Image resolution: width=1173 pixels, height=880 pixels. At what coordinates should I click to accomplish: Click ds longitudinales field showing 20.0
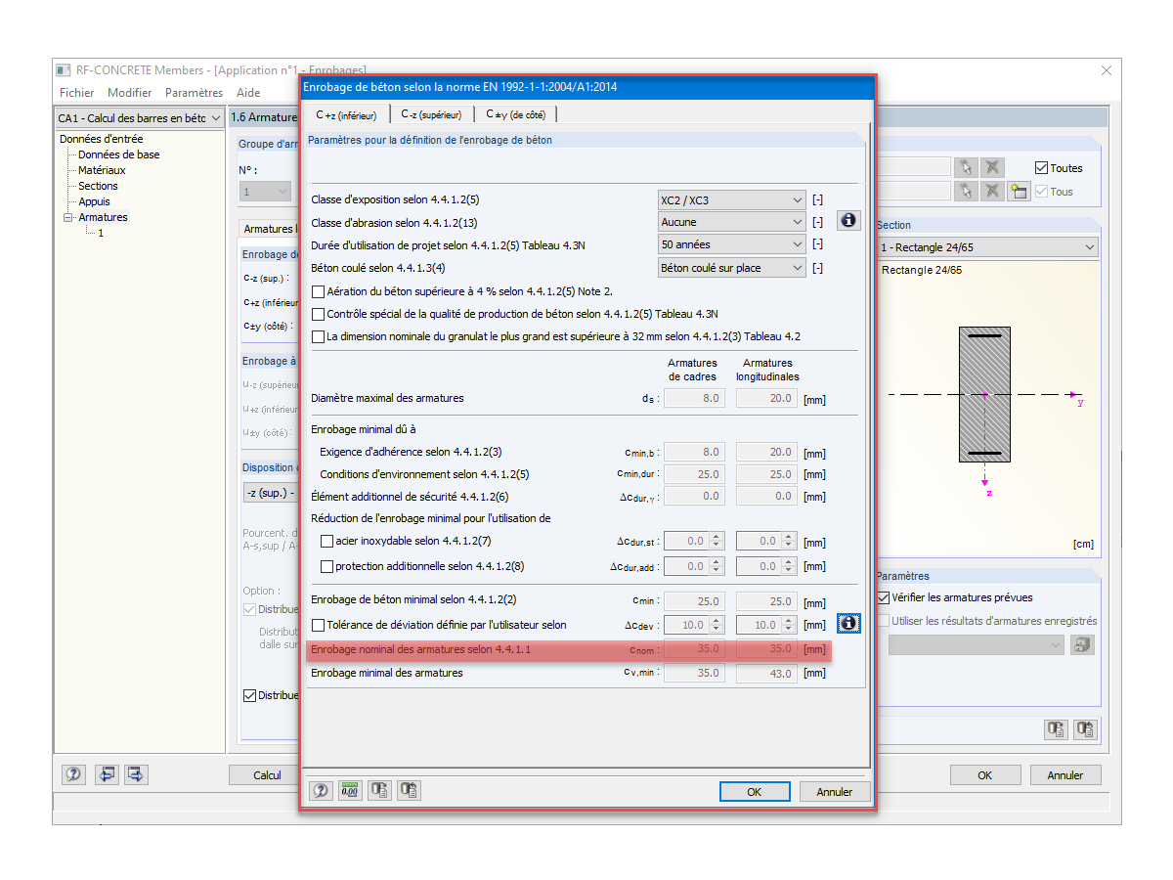766,398
